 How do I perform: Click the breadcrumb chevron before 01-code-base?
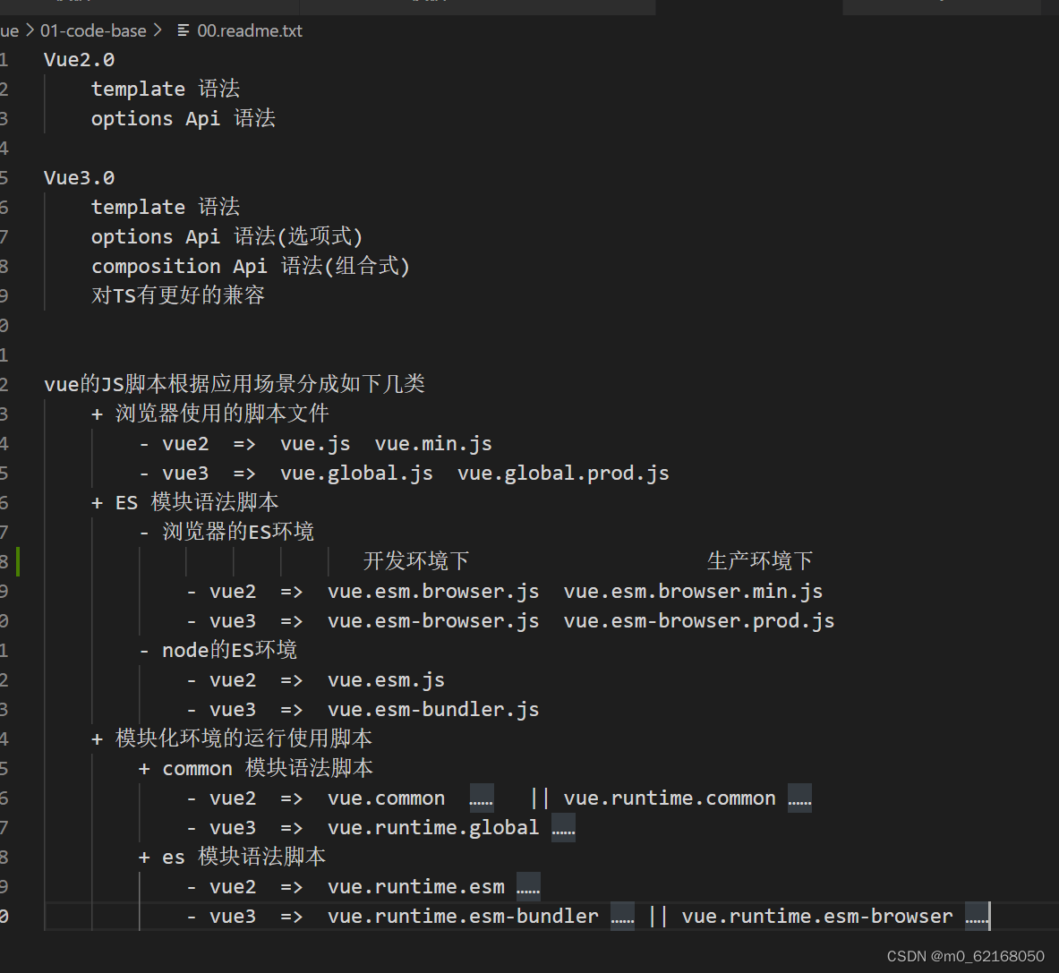30,30
